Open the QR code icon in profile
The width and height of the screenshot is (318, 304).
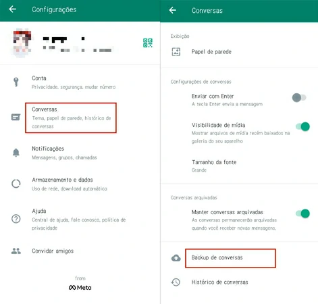click(148, 43)
